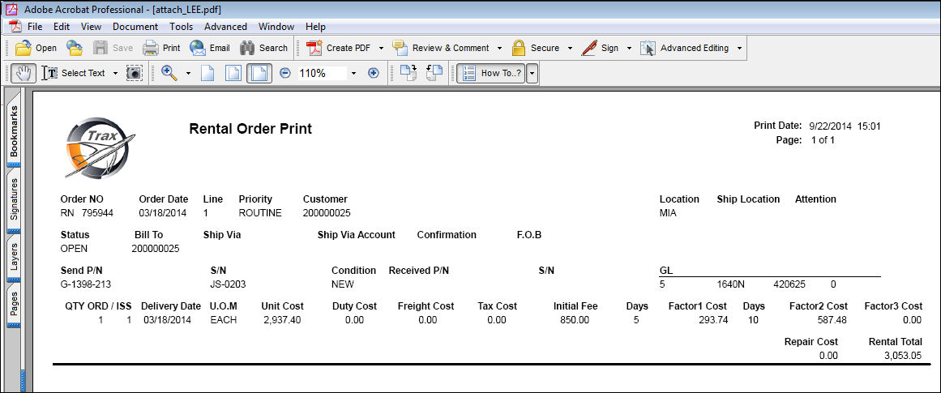Click the Review & Comment icon

400,48
